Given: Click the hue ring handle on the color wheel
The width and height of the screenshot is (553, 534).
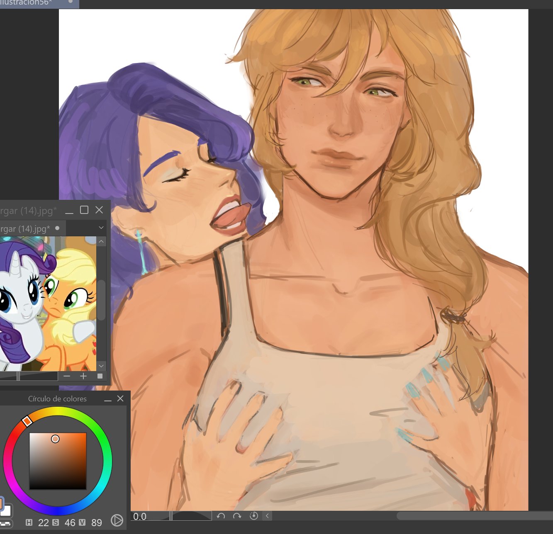Looking at the screenshot, I should [x=27, y=421].
